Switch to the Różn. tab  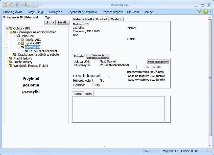[89, 94]
